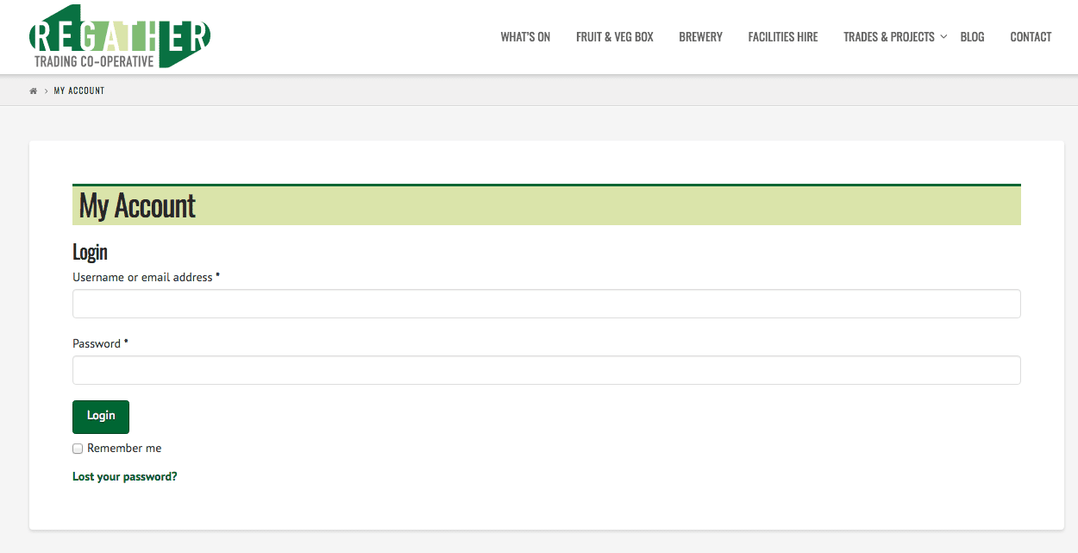
Task: Visit the Blog page
Action: tap(972, 37)
